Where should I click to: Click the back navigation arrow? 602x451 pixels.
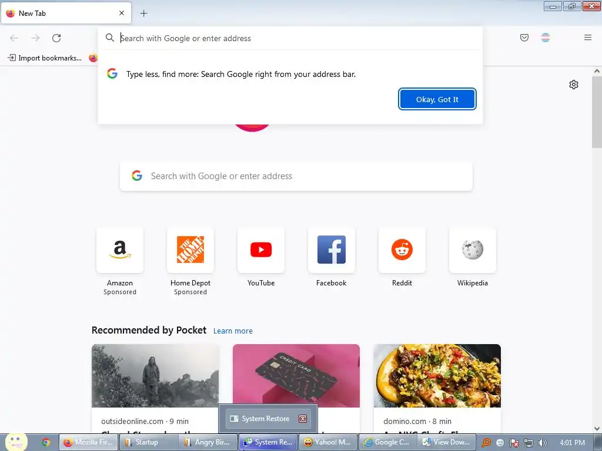tap(14, 38)
